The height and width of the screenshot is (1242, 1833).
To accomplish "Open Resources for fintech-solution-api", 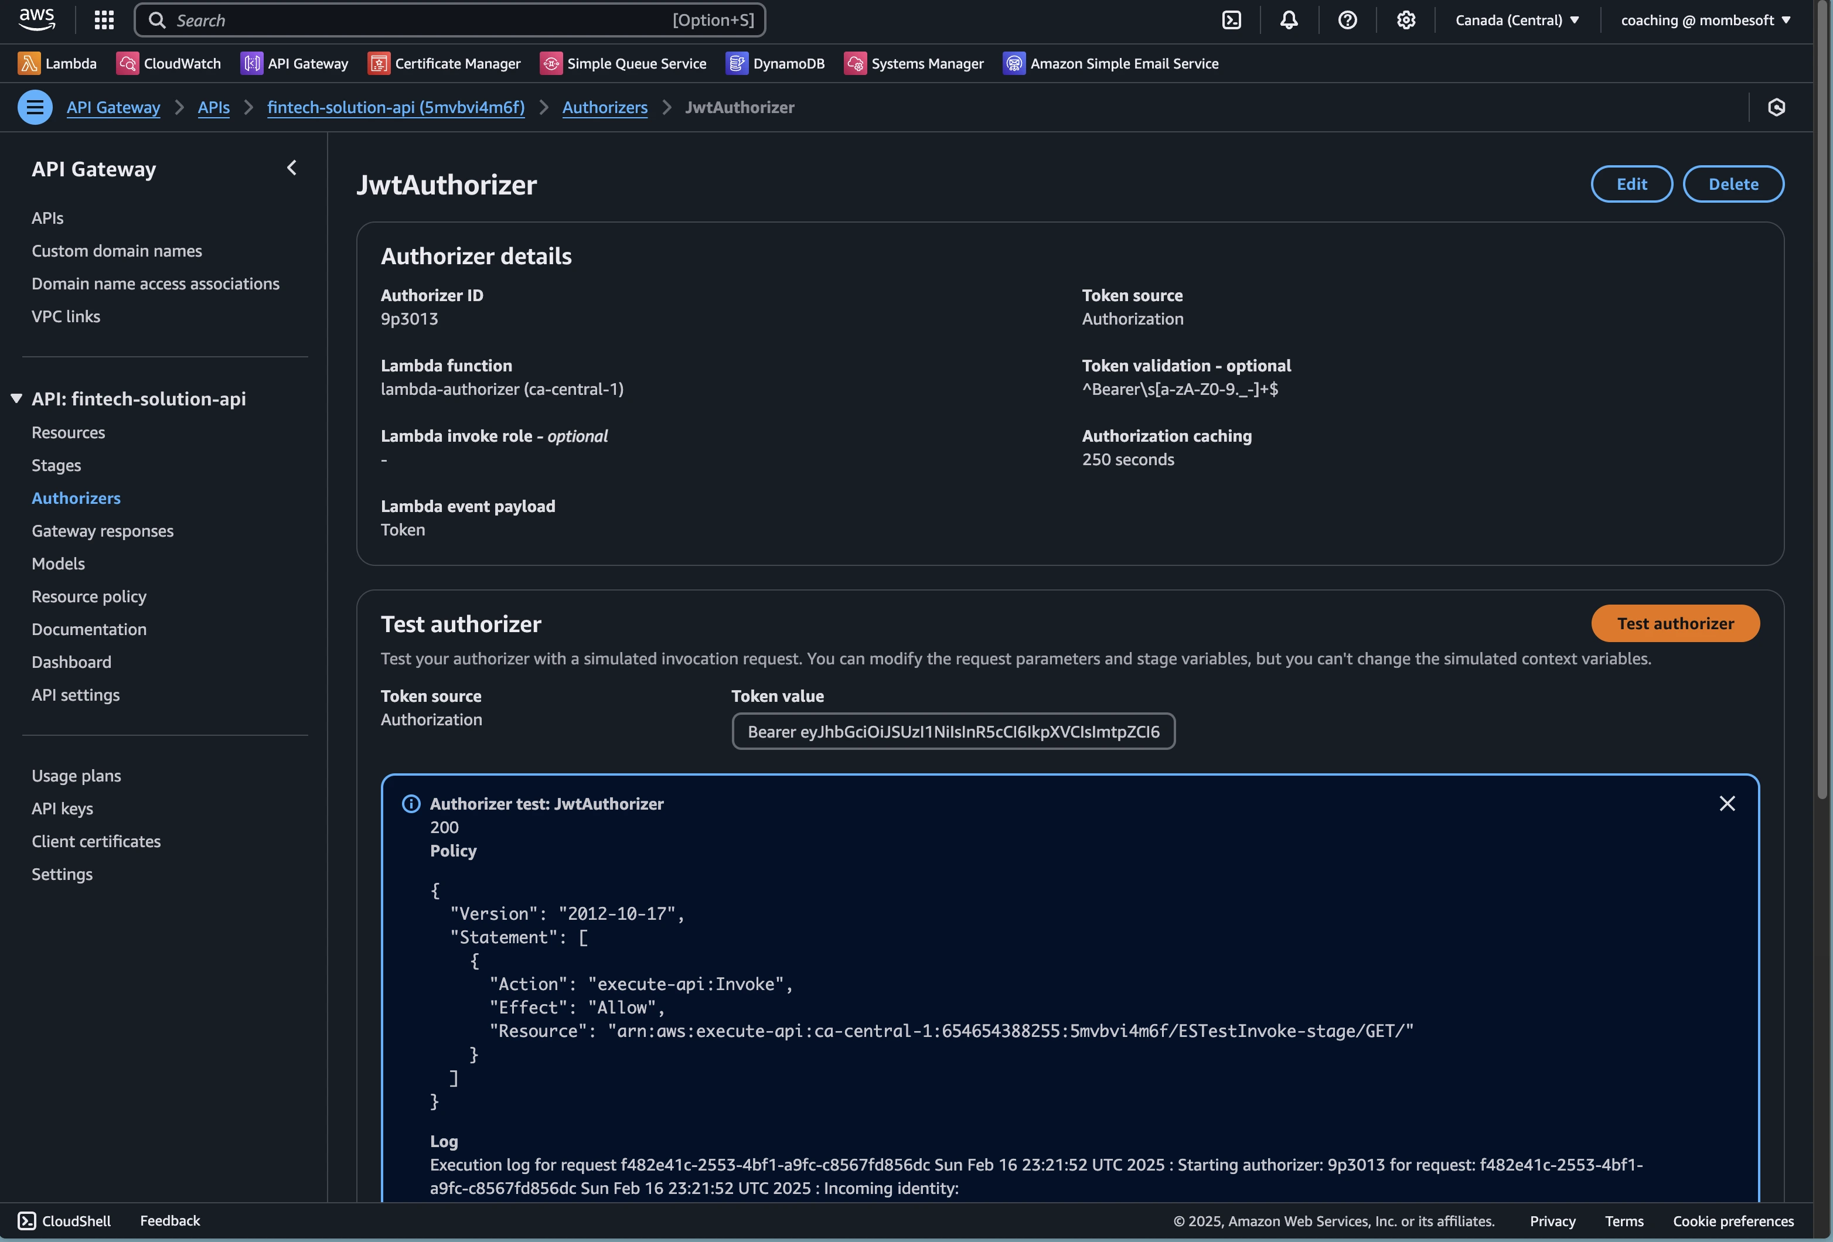I will [68, 432].
